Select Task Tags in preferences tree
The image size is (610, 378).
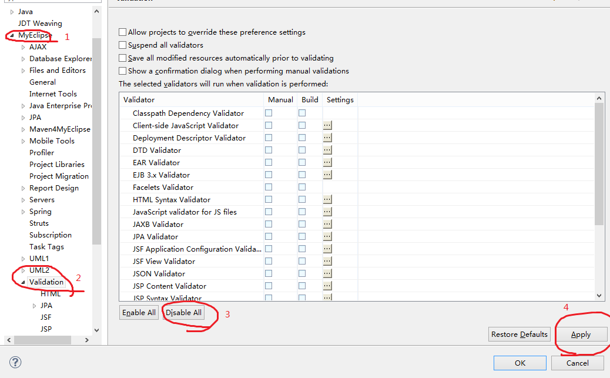46,247
